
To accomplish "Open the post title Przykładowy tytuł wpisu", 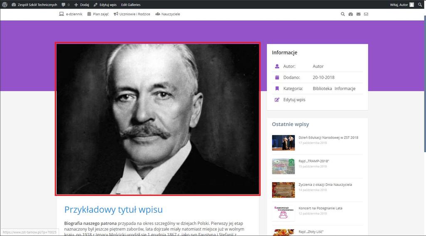I will (x=113, y=209).
